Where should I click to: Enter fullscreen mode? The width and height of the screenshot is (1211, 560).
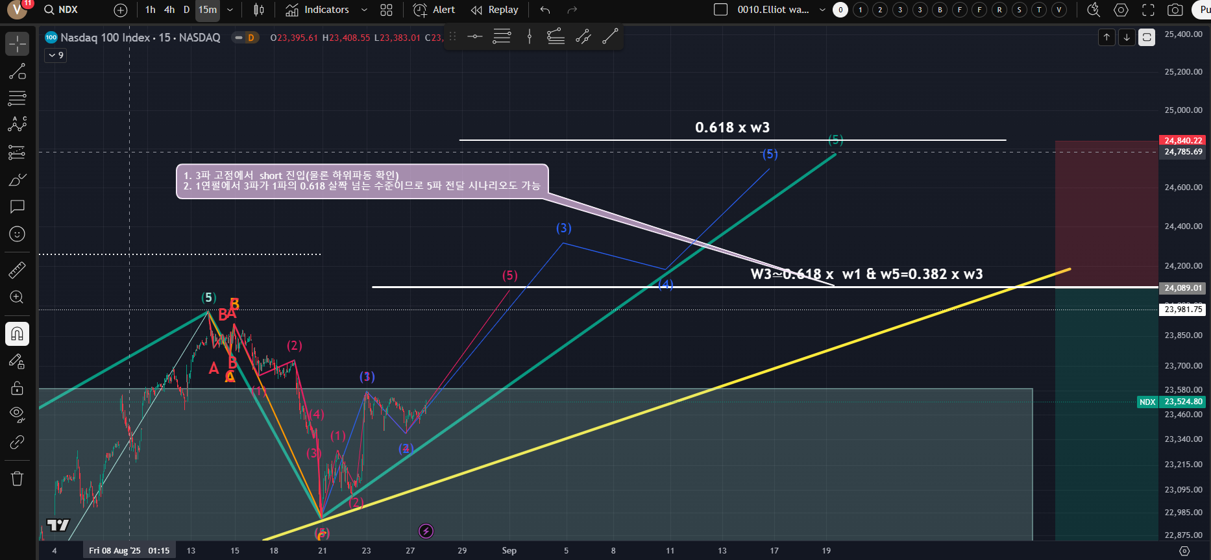[x=1148, y=10]
